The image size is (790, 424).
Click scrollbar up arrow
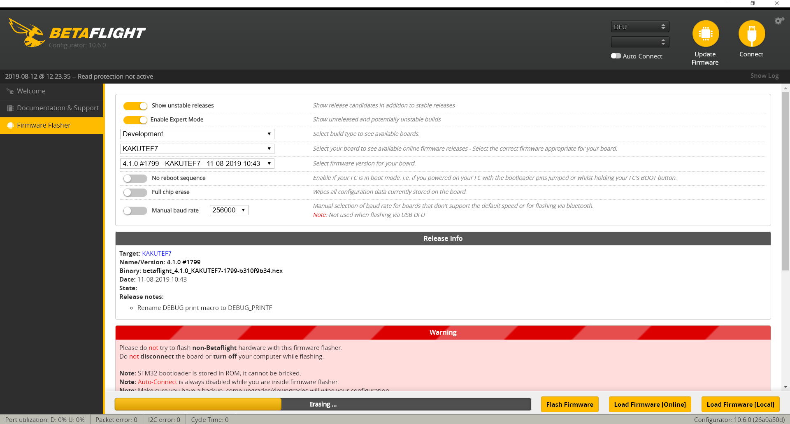785,88
